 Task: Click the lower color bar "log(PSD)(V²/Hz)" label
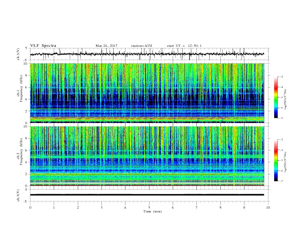[286, 162]
